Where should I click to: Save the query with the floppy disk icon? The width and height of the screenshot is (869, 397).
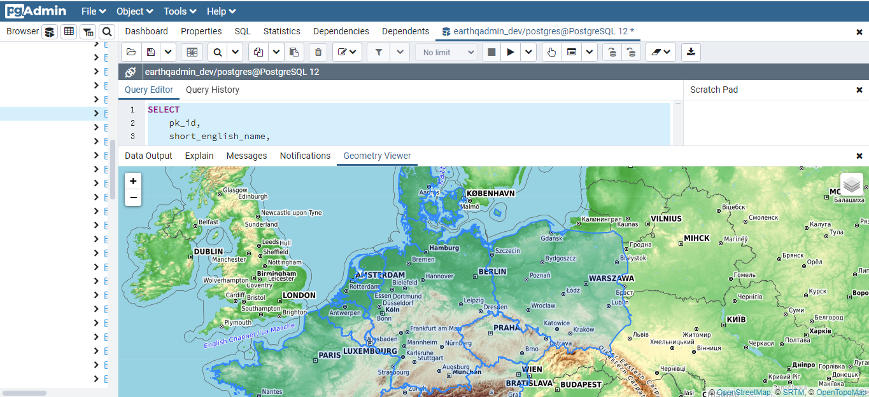pos(150,52)
